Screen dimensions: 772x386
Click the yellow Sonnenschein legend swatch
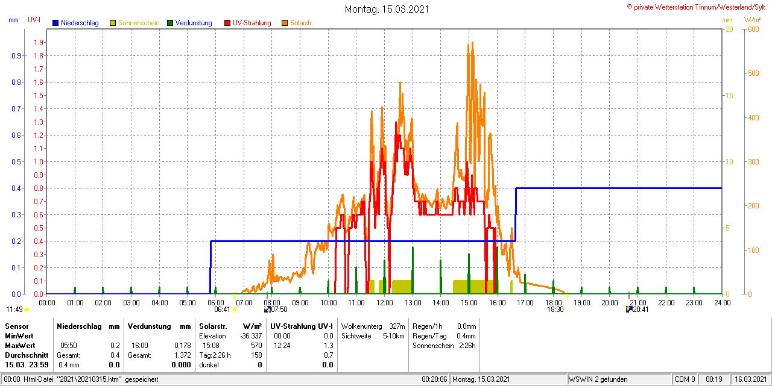113,23
